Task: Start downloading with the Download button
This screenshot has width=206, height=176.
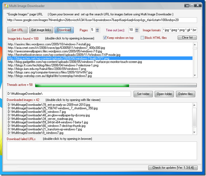Action: tap(64, 30)
